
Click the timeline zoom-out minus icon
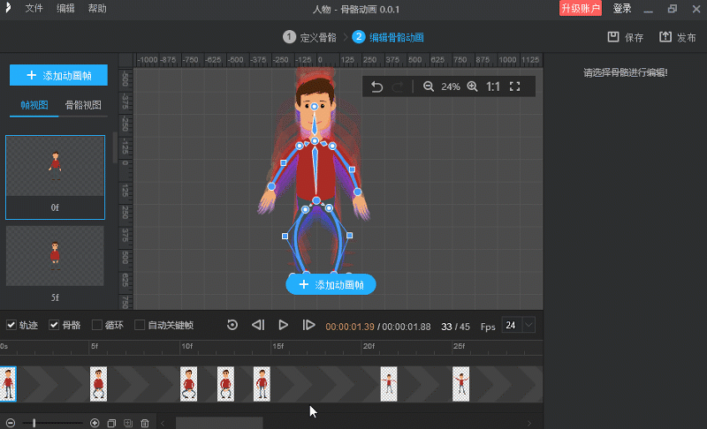coord(11,423)
